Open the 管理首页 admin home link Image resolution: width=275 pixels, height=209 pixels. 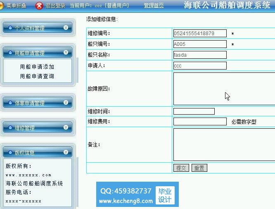tap(154, 6)
